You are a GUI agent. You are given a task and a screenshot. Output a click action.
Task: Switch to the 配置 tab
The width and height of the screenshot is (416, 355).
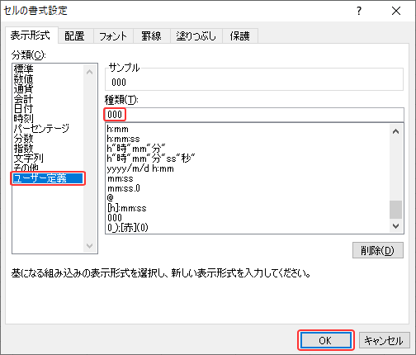pyautogui.click(x=74, y=36)
